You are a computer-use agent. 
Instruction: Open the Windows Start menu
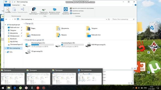(x=3, y=88)
